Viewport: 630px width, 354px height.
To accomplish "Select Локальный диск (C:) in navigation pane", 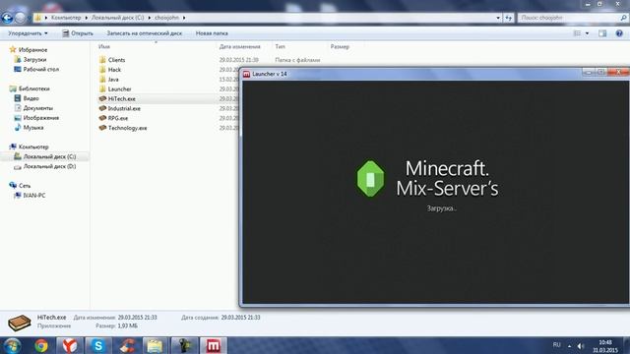I will 49,156.
